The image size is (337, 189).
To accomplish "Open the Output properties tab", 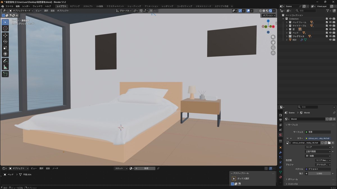I will point(280,120).
